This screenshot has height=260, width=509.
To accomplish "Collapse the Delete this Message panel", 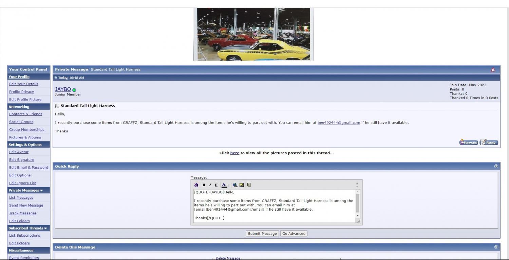I will (x=496, y=247).
